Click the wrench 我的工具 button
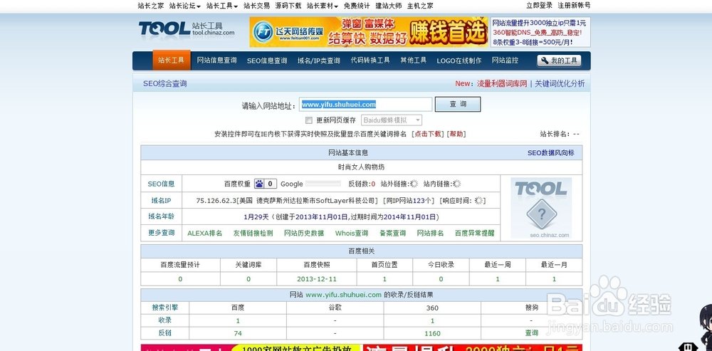The height and width of the screenshot is (351, 712). [x=559, y=61]
